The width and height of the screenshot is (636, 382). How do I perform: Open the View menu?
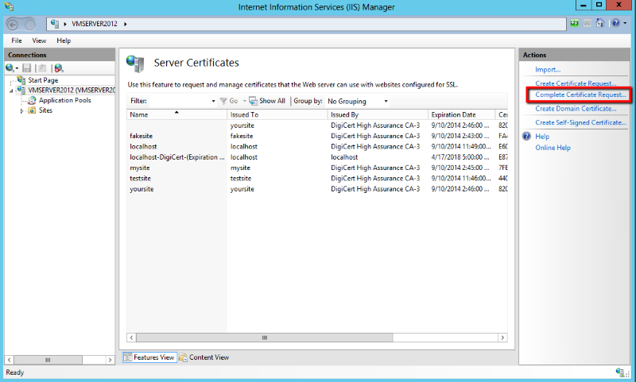39,41
